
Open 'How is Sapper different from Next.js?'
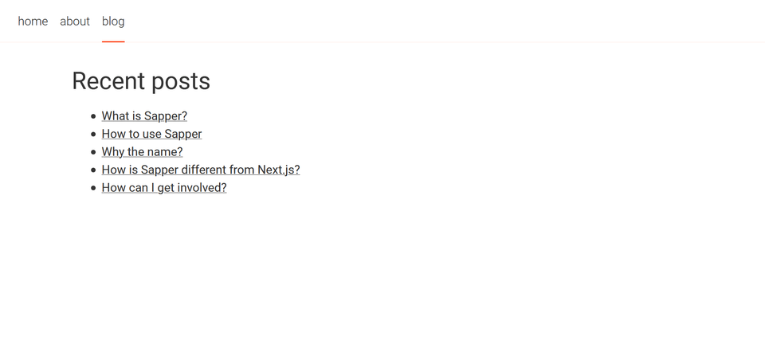pyautogui.click(x=200, y=170)
